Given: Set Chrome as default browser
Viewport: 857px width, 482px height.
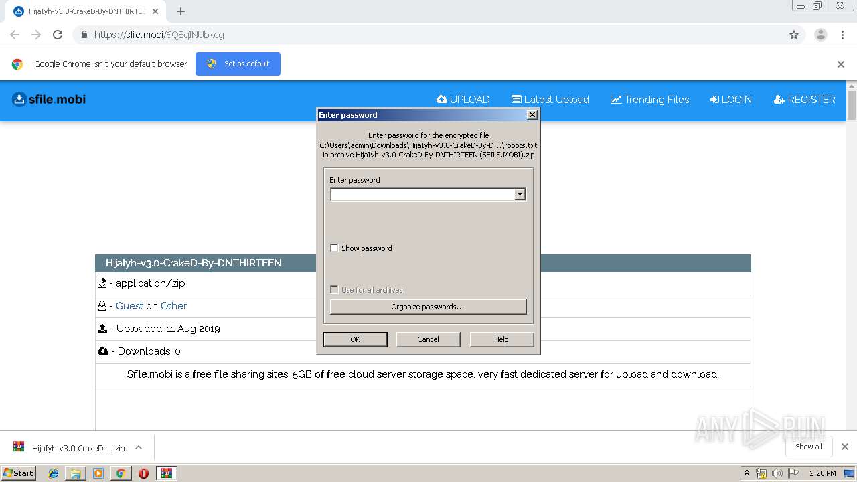Looking at the screenshot, I should pyautogui.click(x=238, y=64).
